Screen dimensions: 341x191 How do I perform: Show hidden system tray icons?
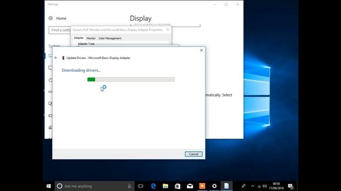pyautogui.click(x=253, y=186)
